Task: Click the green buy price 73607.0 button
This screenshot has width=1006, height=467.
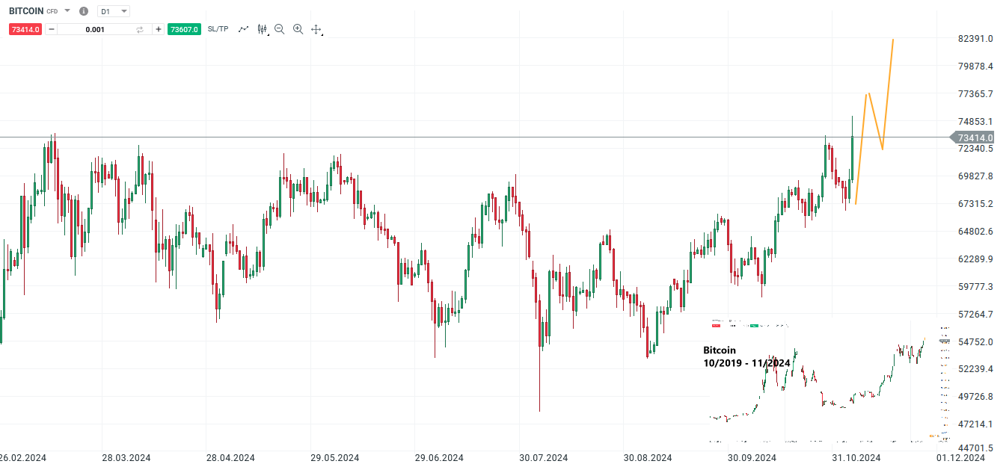Action: (x=184, y=29)
